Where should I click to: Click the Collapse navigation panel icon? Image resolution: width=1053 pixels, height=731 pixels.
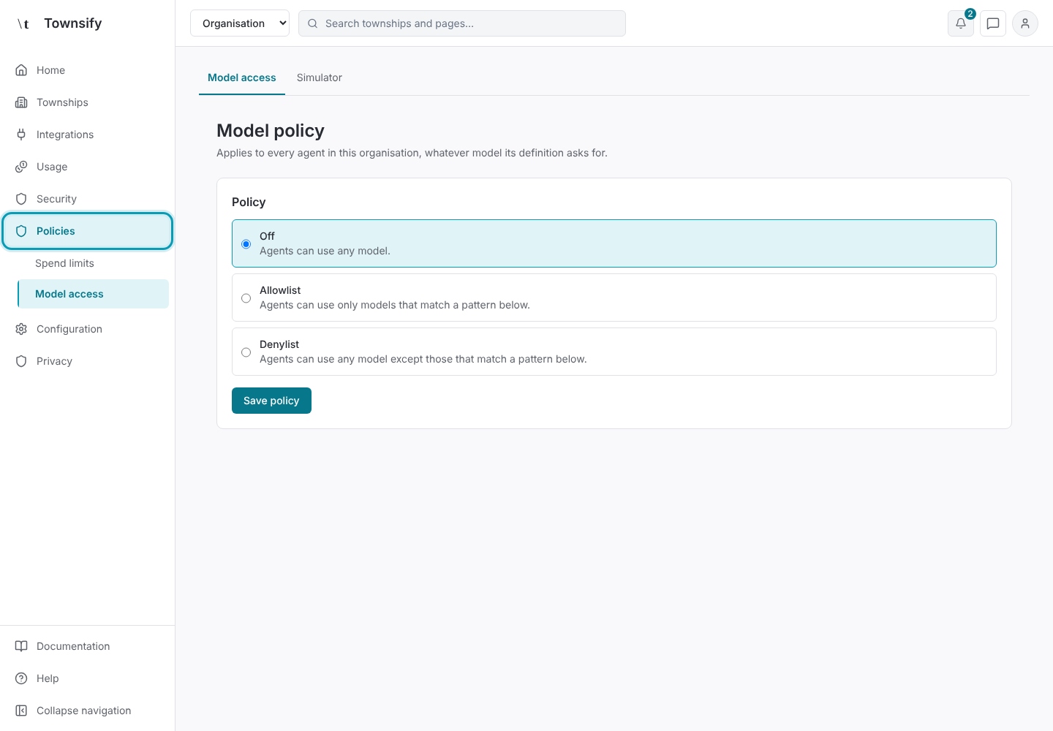point(21,711)
